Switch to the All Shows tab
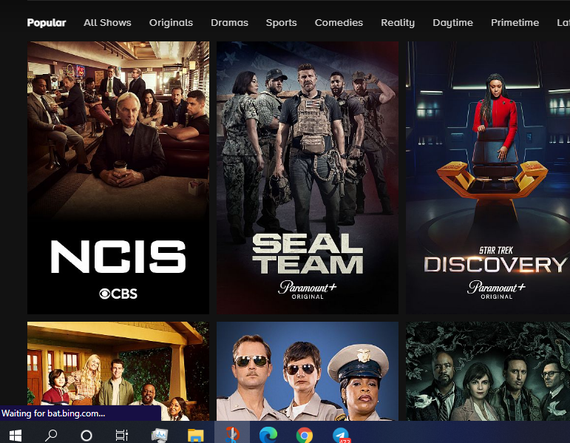This screenshot has width=570, height=443. (107, 22)
